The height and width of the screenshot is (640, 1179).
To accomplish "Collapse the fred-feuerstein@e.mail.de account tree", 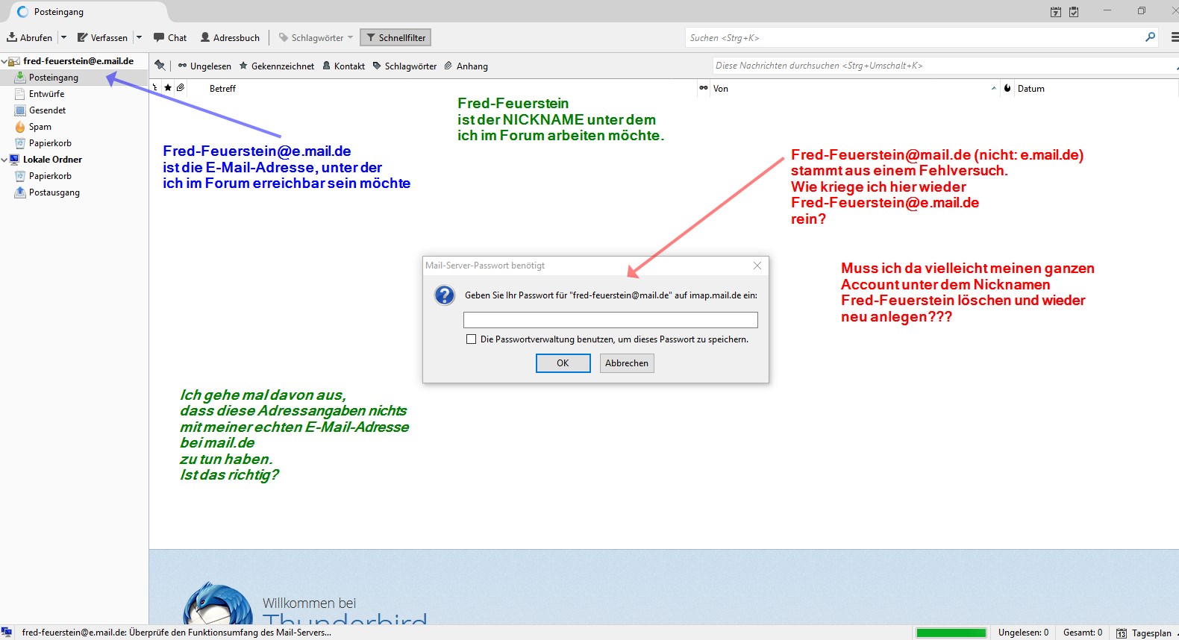I will click(x=4, y=61).
